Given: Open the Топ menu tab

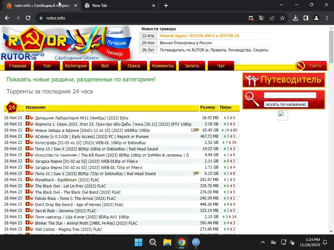Looking at the screenshot, I should (47, 66).
